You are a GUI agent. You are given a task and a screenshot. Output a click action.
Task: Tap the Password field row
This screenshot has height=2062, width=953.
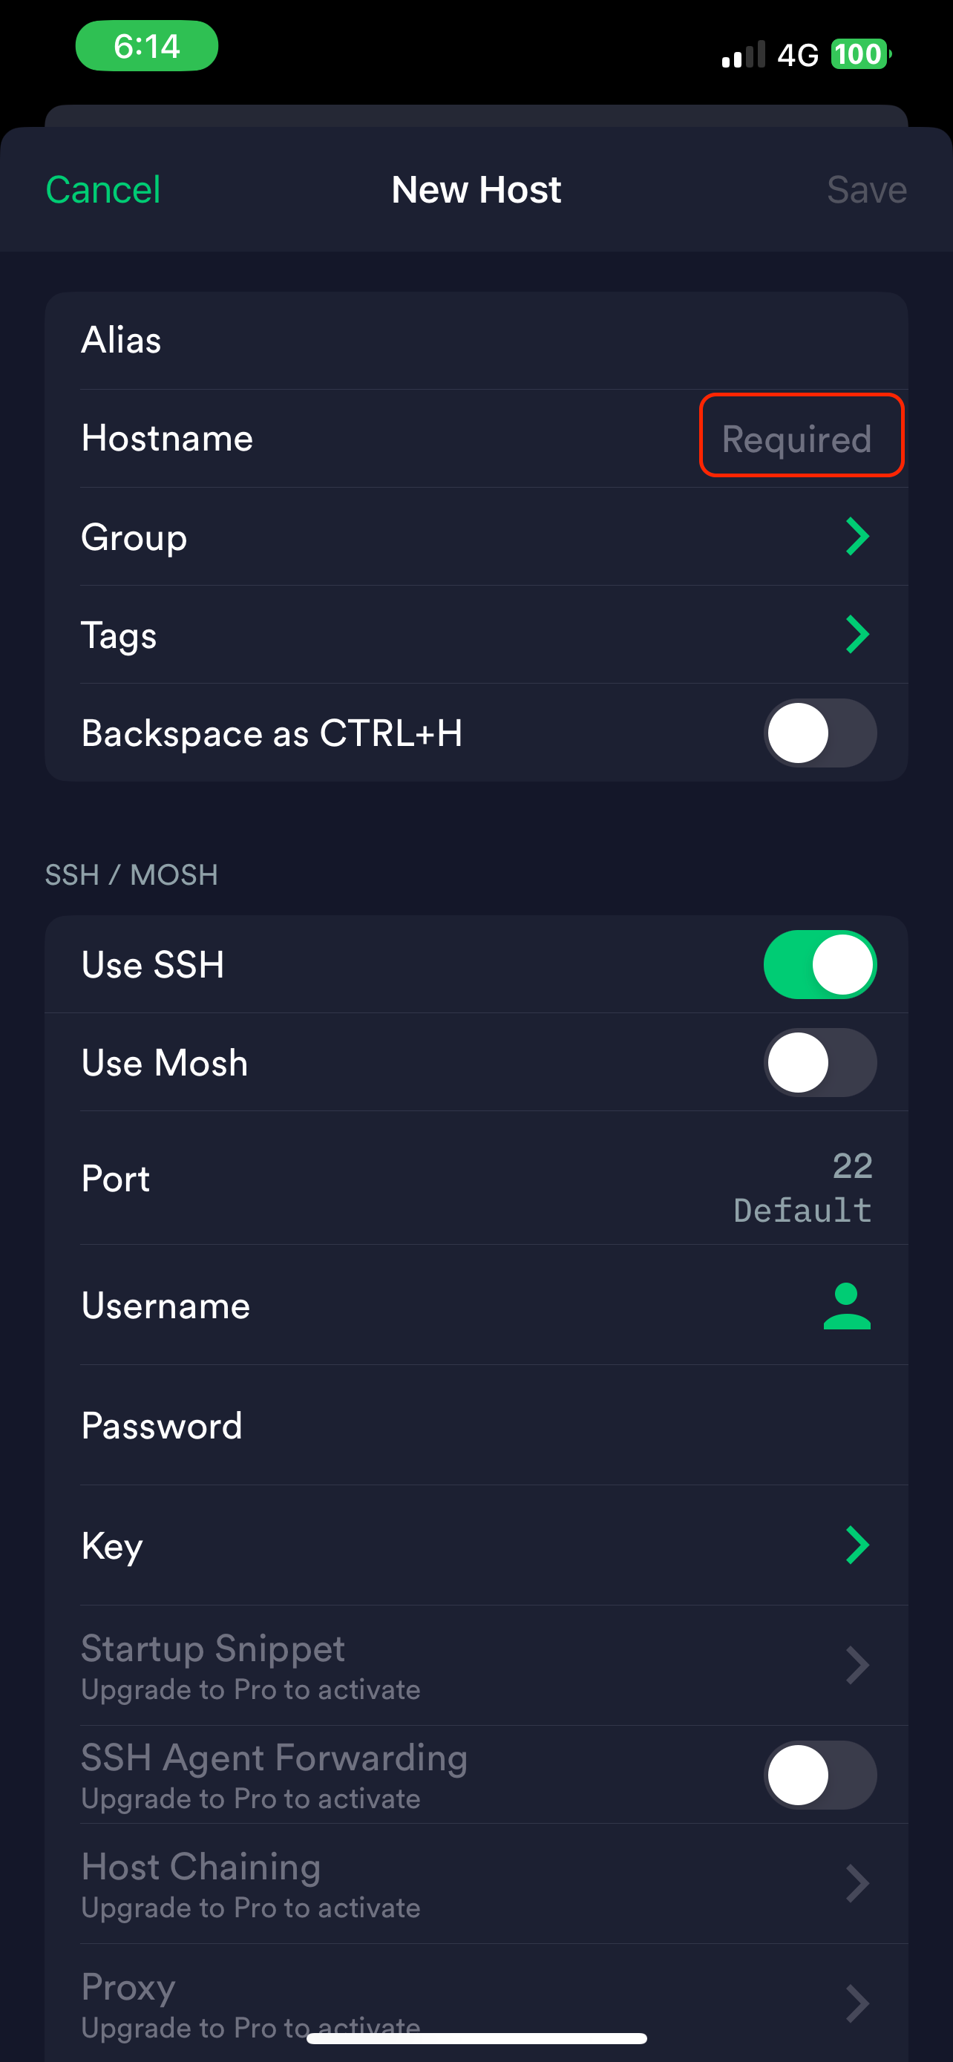click(476, 1426)
